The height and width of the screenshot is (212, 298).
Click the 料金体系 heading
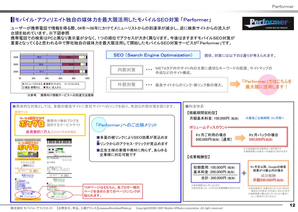(195, 106)
